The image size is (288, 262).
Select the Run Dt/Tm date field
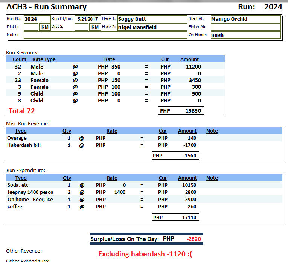point(87,19)
